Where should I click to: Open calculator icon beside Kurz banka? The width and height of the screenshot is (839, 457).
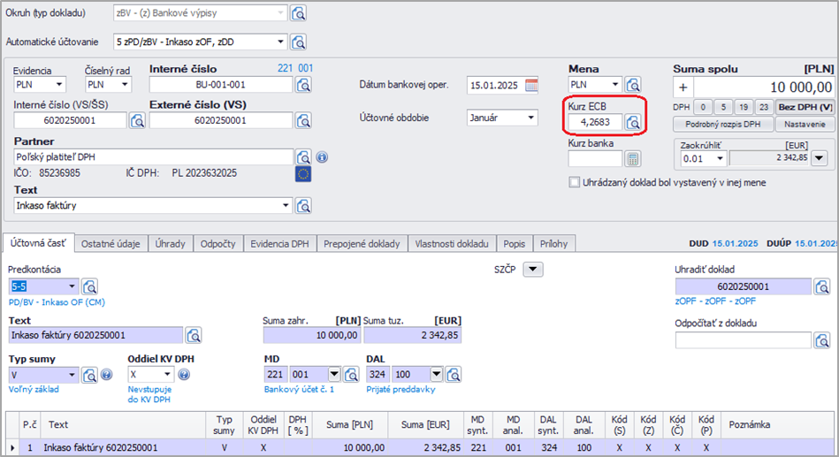[x=633, y=159]
